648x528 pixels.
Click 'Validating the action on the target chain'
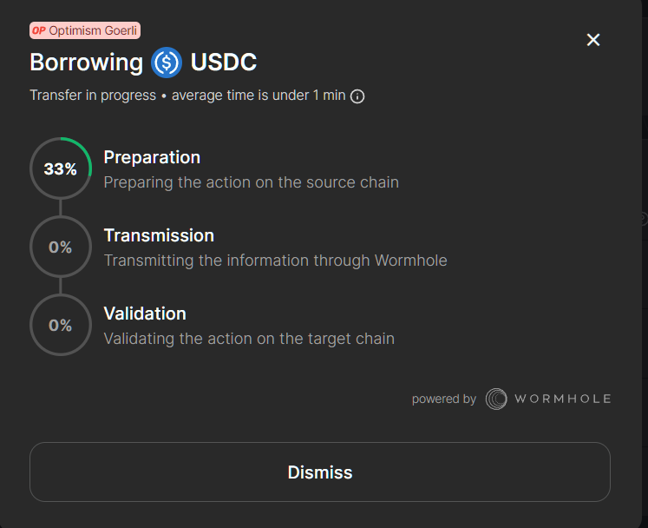pos(249,339)
